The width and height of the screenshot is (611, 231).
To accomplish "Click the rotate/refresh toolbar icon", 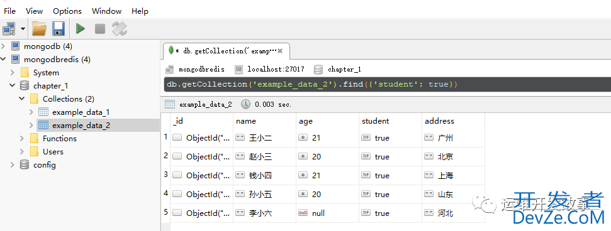I will coord(119,29).
